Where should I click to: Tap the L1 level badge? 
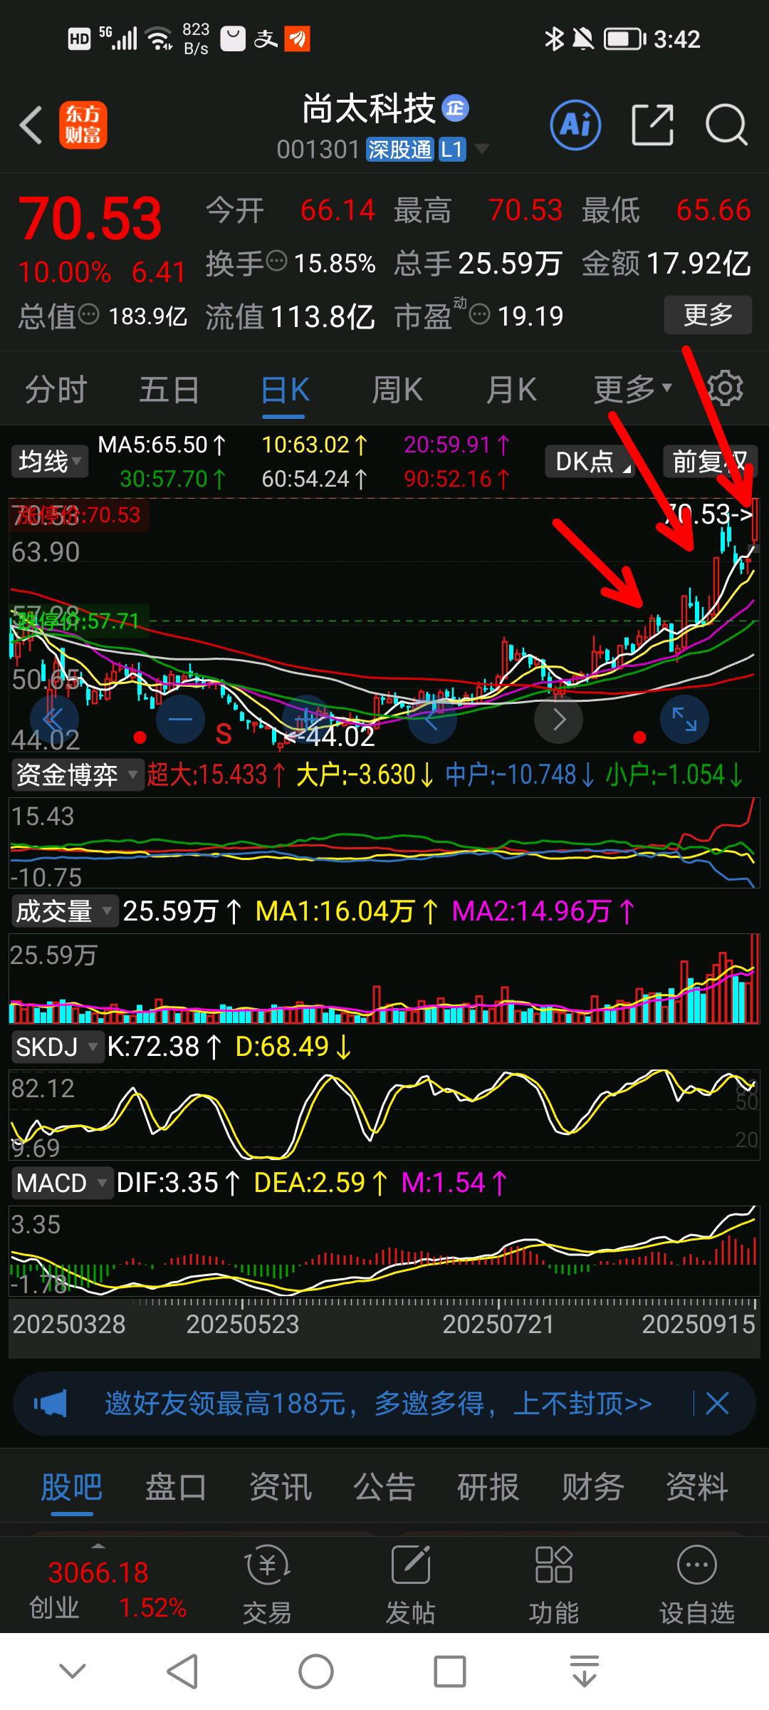click(x=451, y=150)
